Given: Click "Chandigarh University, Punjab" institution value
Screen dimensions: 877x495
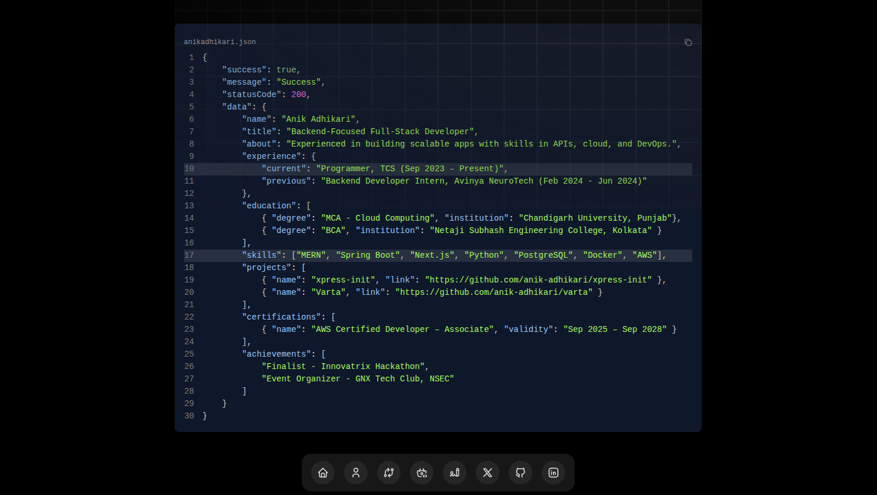Looking at the screenshot, I should click(x=595, y=218).
